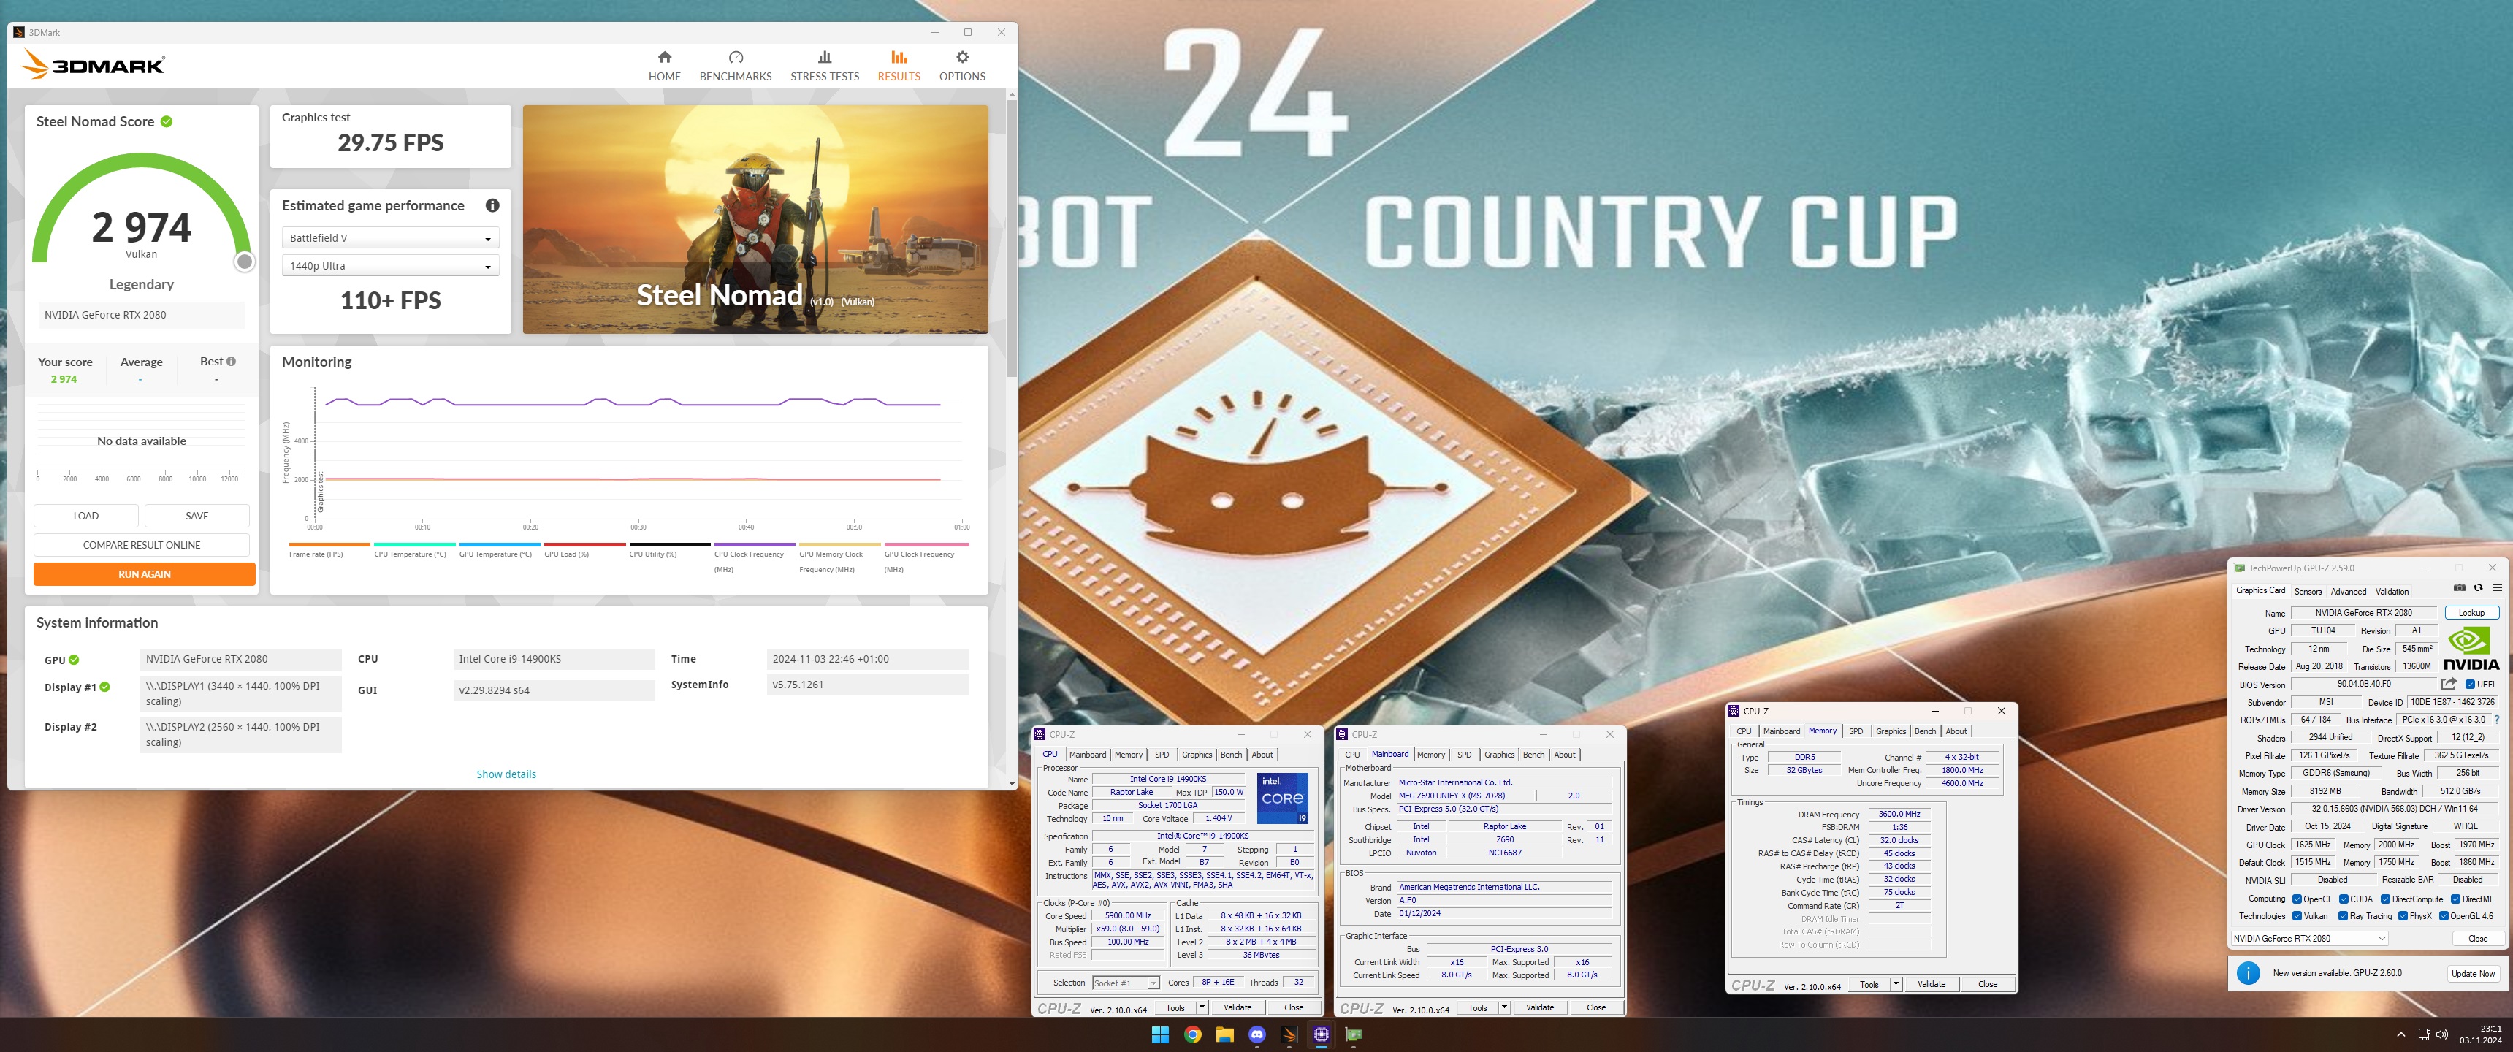Open the STRESS TESTS section
The width and height of the screenshot is (2513, 1052).
point(824,66)
